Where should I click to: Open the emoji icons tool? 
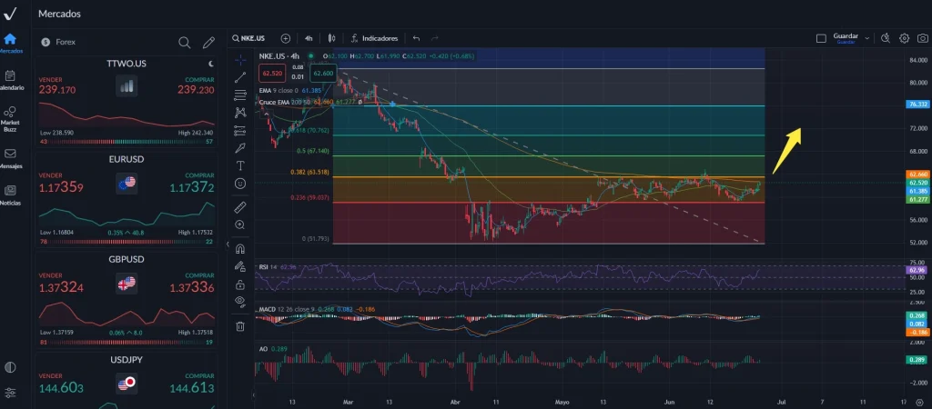240,184
